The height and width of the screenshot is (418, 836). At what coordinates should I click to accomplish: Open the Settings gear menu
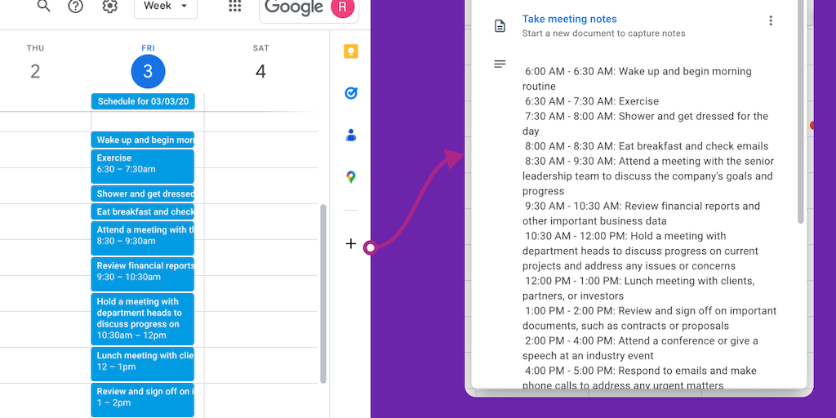110,6
